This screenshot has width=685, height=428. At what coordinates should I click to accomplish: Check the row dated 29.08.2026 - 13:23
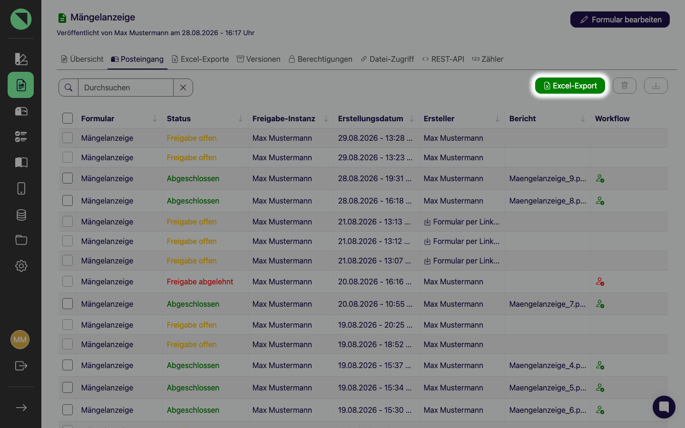coord(68,157)
